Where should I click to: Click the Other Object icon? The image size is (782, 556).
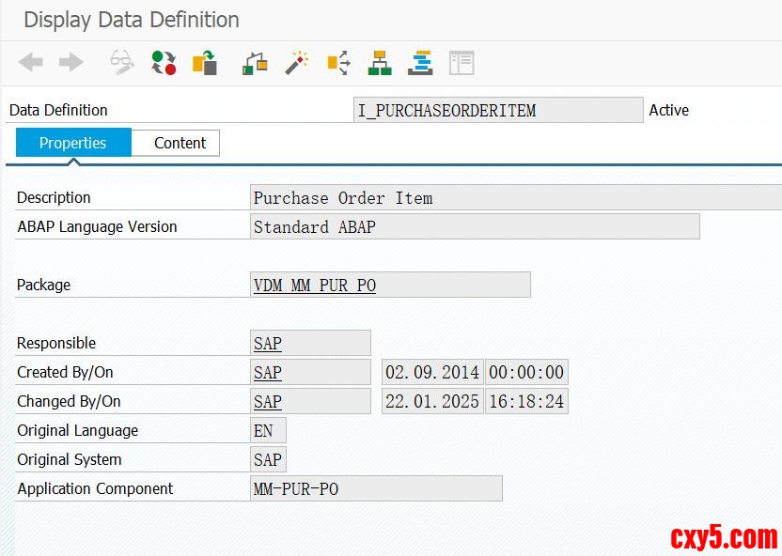tap(205, 63)
